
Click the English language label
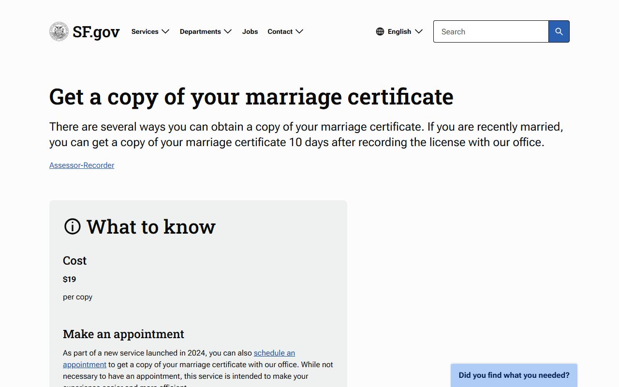(399, 31)
